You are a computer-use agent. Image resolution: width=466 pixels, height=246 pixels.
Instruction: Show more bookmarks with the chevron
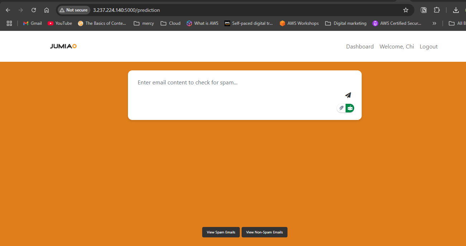click(x=434, y=23)
